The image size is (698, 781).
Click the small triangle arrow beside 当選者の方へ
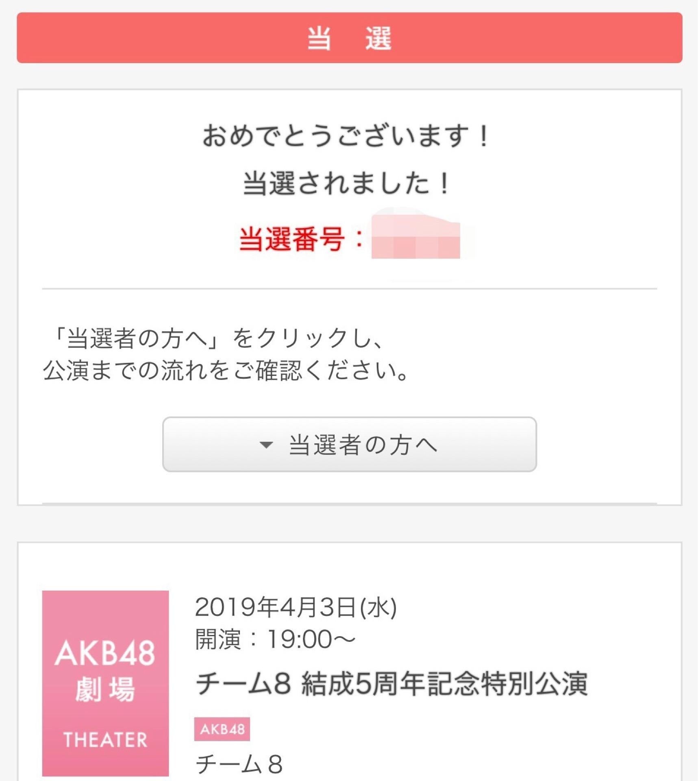click(266, 445)
